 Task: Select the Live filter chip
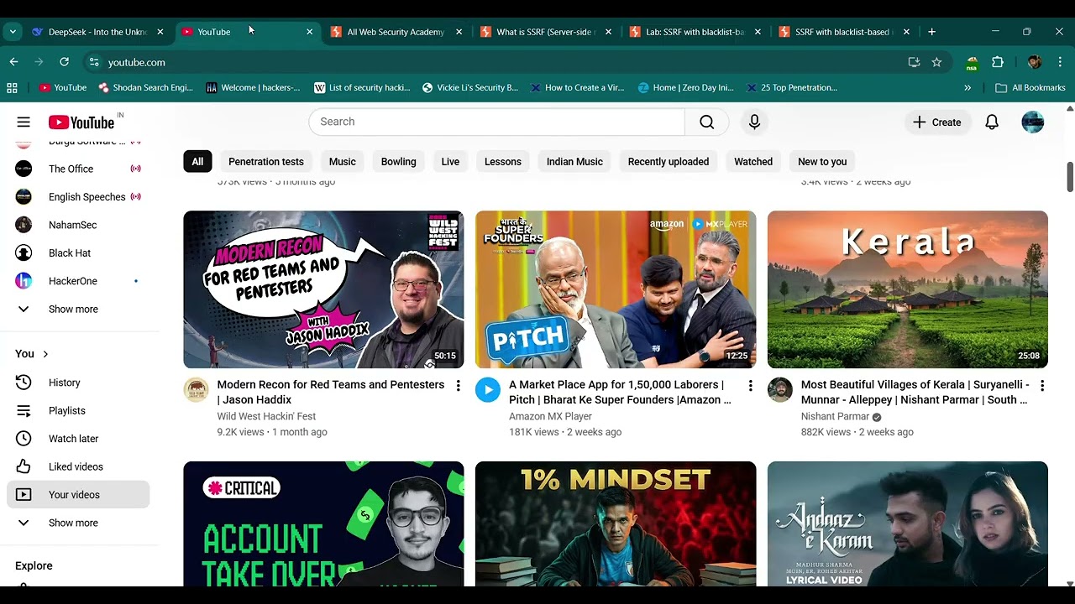[451, 162]
